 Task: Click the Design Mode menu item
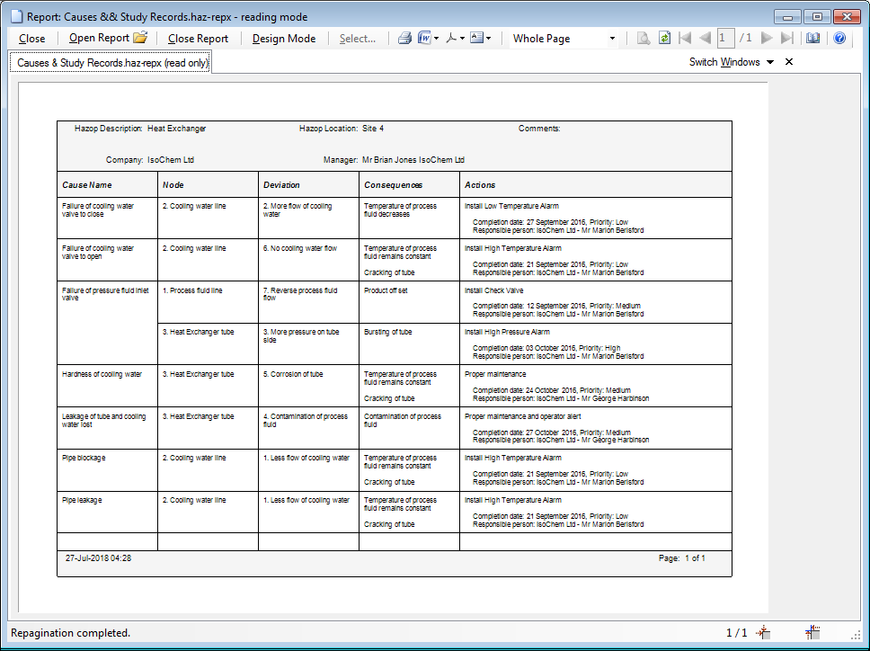coord(284,39)
